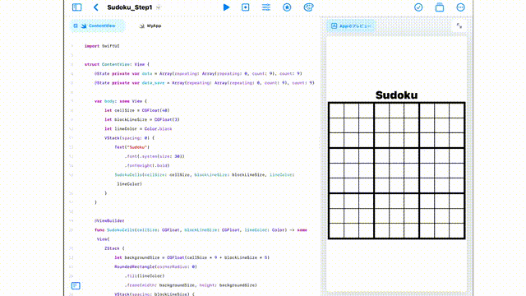Toggle full-screen preview with the expand arrows

coord(459,25)
